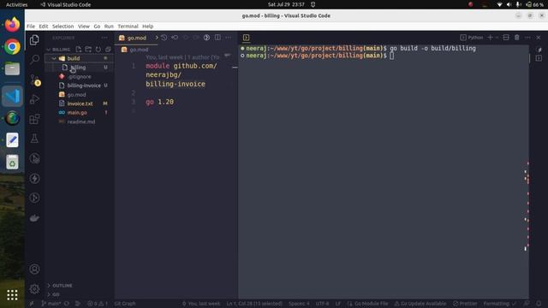This screenshot has height=308, width=548.
Task: Kill the terminal with trash icon
Action: point(517,38)
